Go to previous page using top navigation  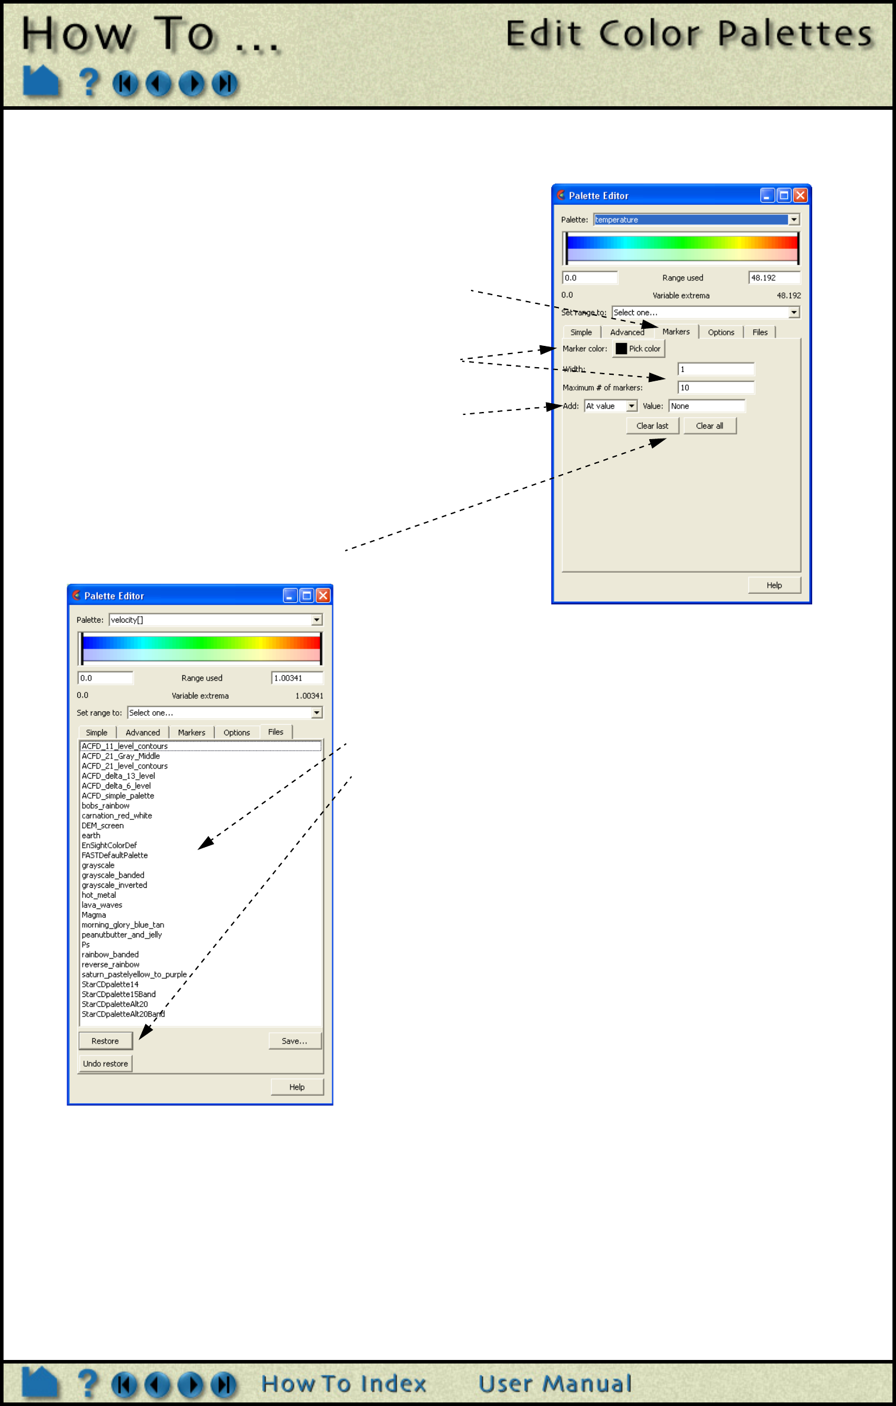pyautogui.click(x=158, y=83)
